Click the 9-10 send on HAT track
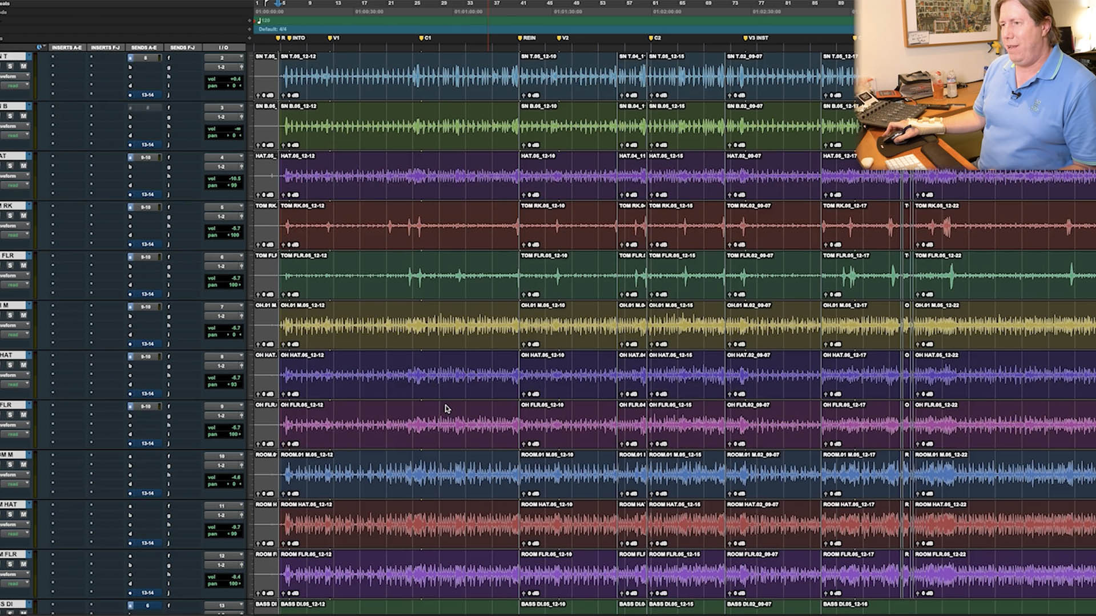Viewport: 1096px width, 616px height. click(x=147, y=157)
